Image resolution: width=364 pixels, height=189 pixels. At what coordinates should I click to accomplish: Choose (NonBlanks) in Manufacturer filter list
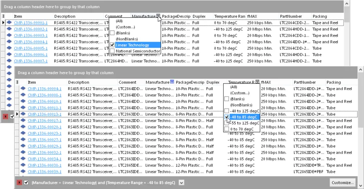(x=127, y=39)
